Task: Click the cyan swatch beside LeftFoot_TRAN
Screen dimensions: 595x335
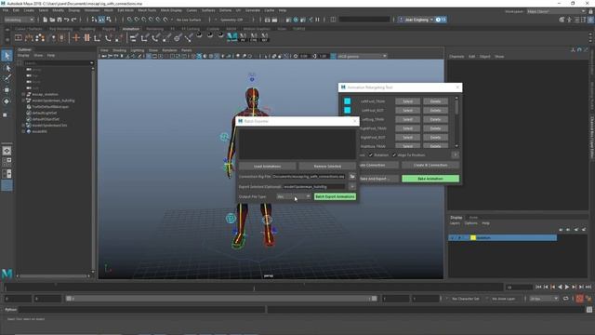Action: coord(347,101)
